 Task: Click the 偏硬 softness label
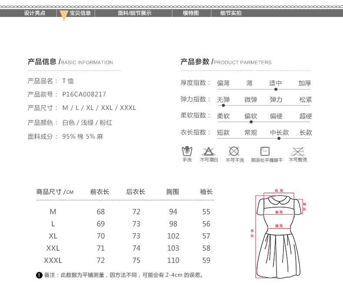[276, 116]
